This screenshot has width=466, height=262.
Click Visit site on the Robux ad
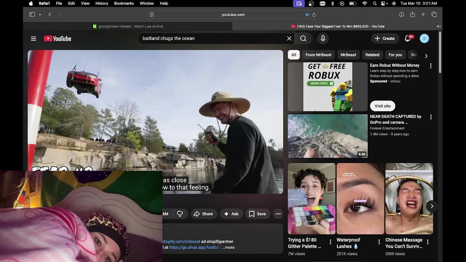(382, 106)
